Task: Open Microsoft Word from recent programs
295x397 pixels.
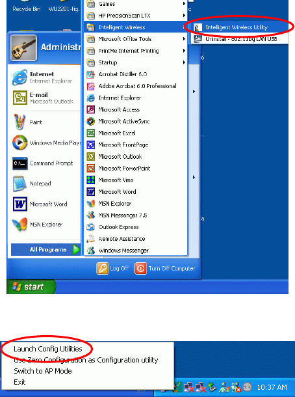Action: [45, 204]
